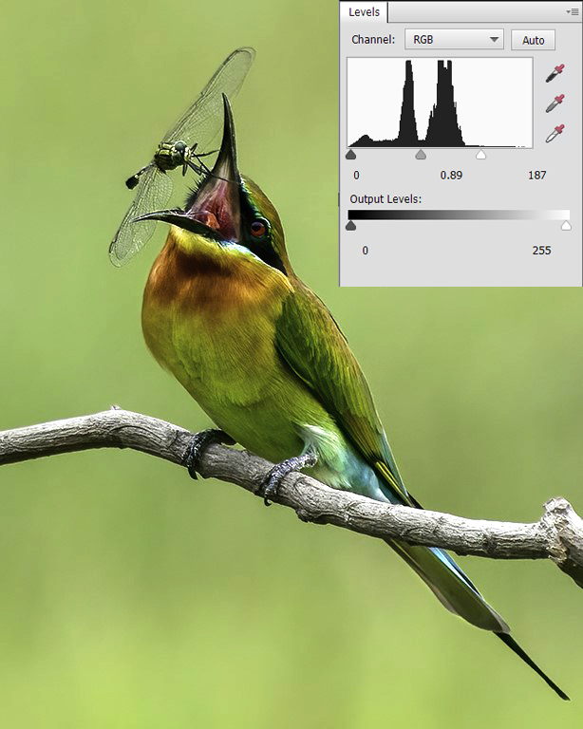
Task: Click the highlight input value 187
Action: click(537, 176)
